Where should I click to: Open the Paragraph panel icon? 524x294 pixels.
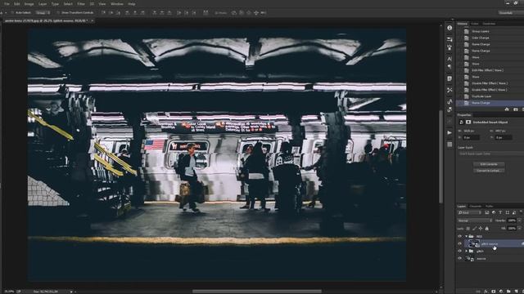click(449, 67)
